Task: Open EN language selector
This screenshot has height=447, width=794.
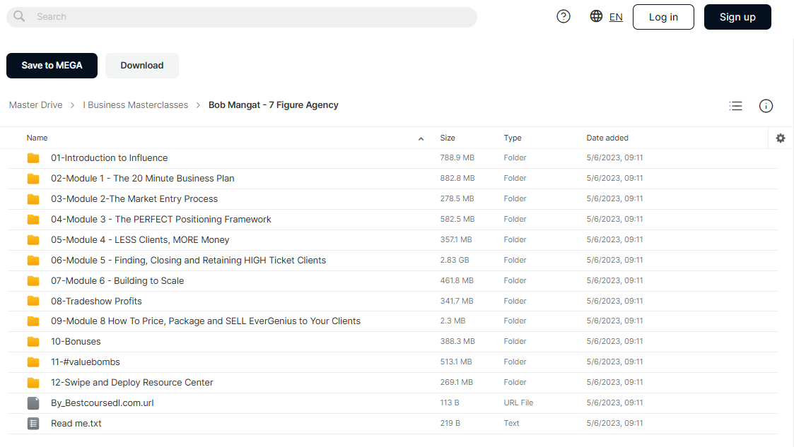Action: (x=616, y=17)
